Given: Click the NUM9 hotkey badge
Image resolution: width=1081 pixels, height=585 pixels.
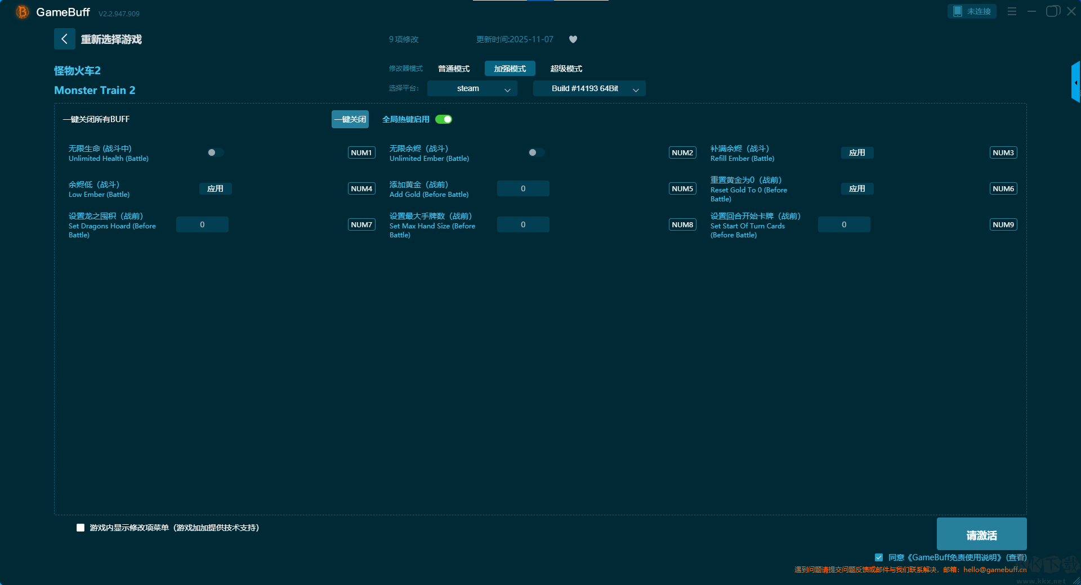Looking at the screenshot, I should pos(1003,224).
